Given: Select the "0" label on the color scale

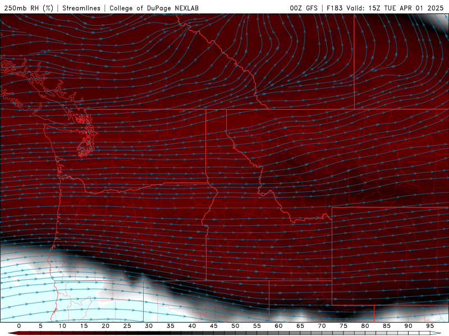Looking at the screenshot, I should 19,326.
